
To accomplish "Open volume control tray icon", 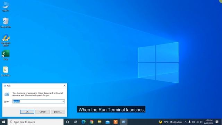I will 201,122.
